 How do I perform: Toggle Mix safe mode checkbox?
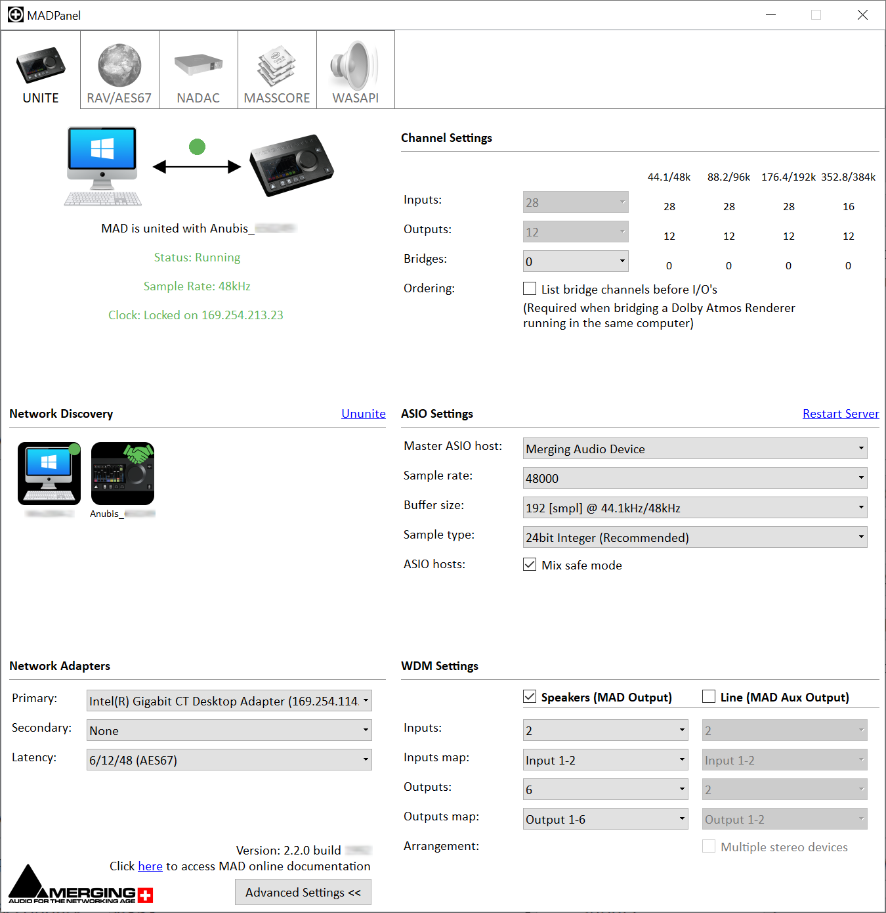[530, 565]
